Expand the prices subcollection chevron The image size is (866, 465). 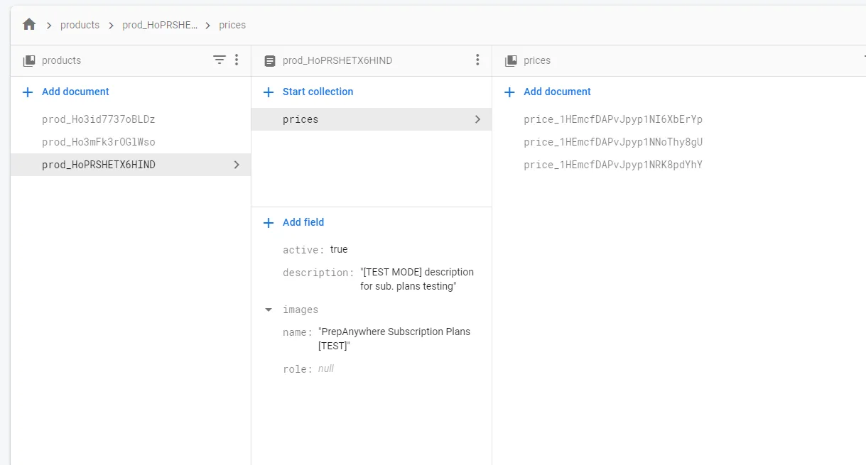pyautogui.click(x=477, y=119)
